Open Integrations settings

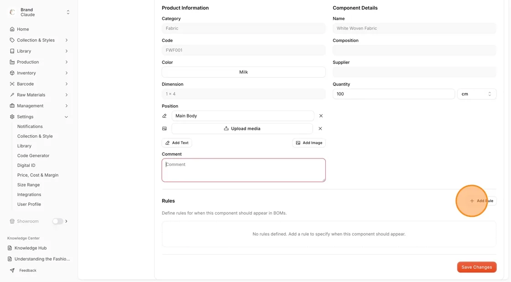(29, 195)
